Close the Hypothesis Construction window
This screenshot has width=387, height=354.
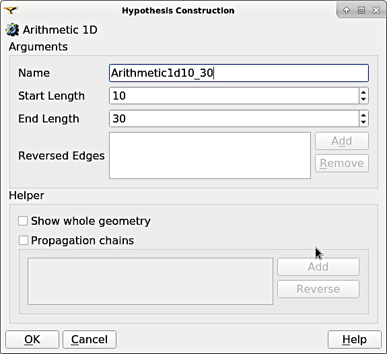(x=376, y=10)
